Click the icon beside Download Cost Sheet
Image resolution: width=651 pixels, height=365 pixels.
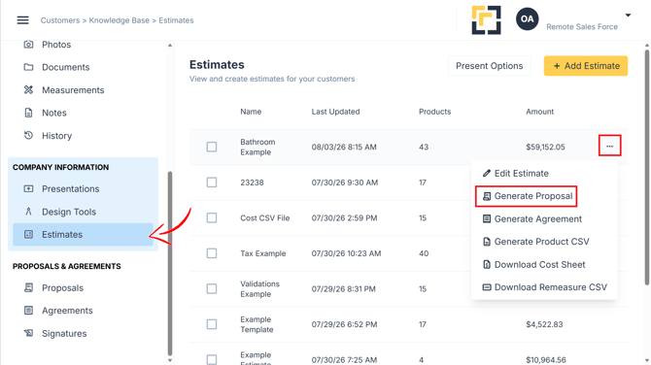coord(487,265)
